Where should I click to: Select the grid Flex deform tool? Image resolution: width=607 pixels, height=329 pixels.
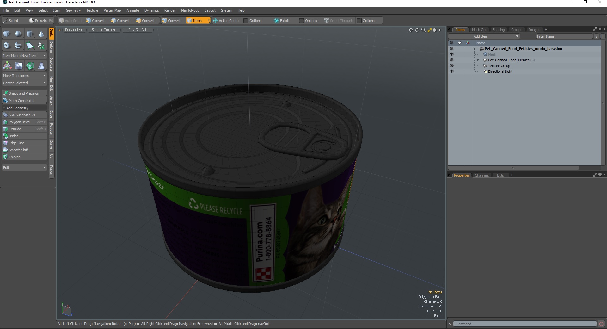(x=19, y=66)
